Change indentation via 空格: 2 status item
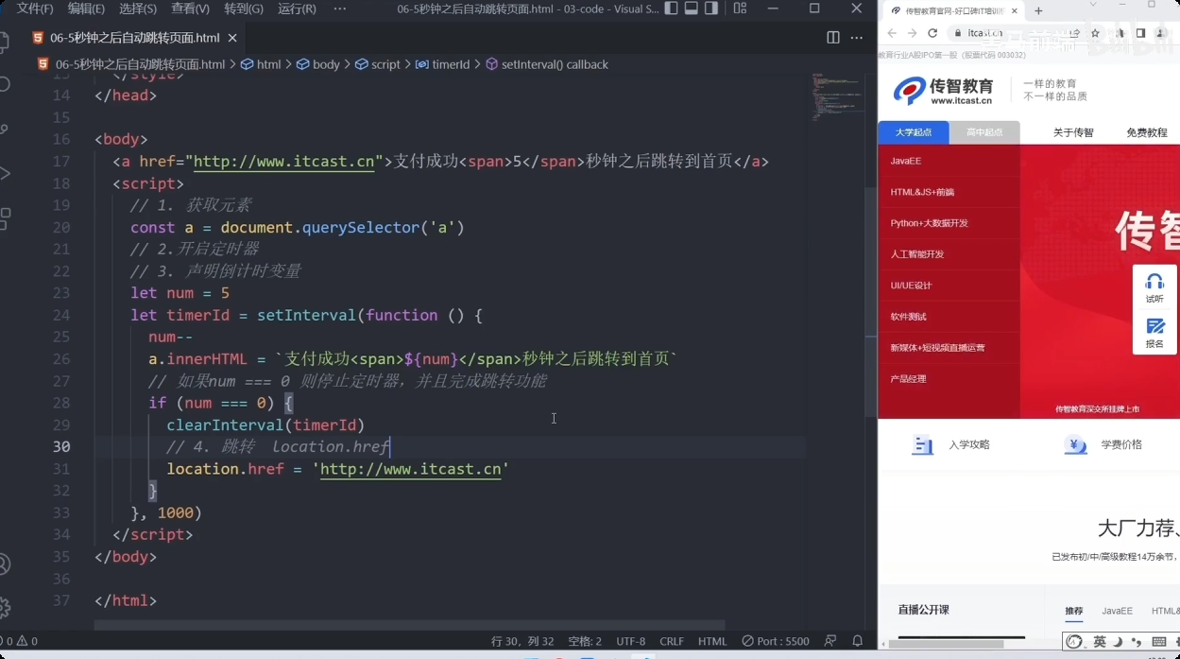Viewport: 1180px width, 659px height. (585, 641)
